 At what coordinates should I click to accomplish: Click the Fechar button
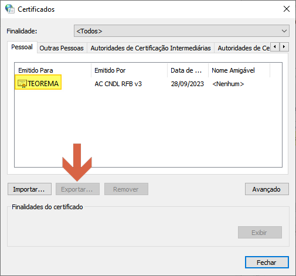point(267,263)
